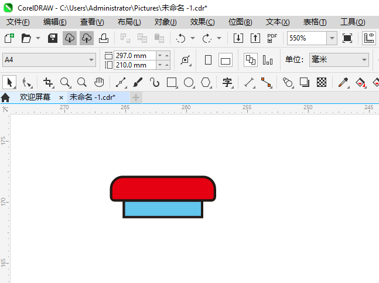The height and width of the screenshot is (283, 379).
Task: Select the Interactive fill bucket tool
Action: coord(361,82)
